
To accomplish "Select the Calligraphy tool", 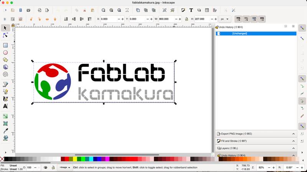I will tap(5, 99).
